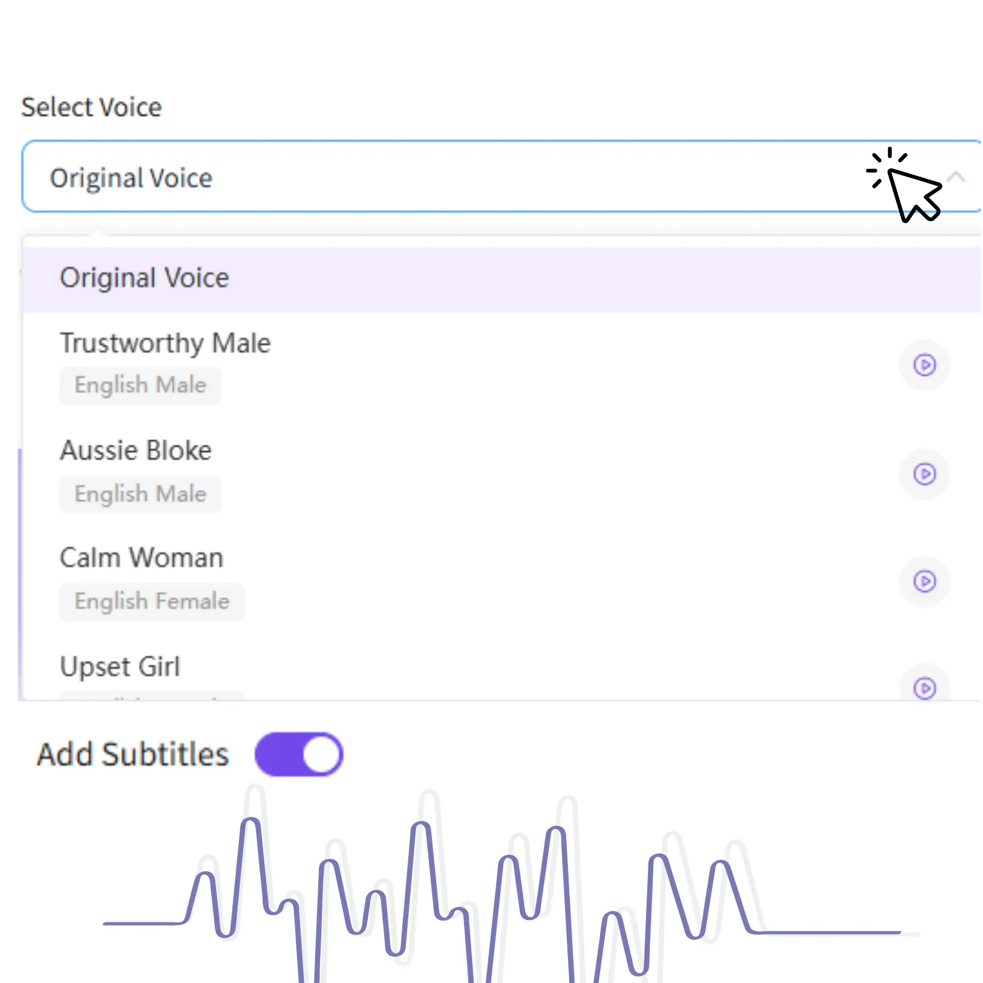Image resolution: width=983 pixels, height=983 pixels.
Task: Pick Aussie Bloke from the voice list
Action: [136, 451]
